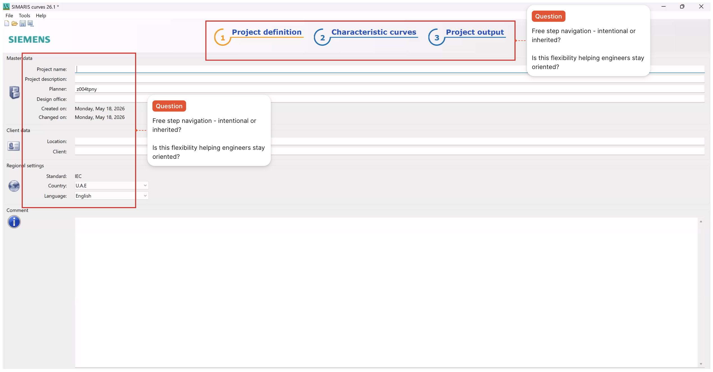The width and height of the screenshot is (713, 372).
Task: Click the Comment scrollbar up arrow
Action: tap(701, 221)
